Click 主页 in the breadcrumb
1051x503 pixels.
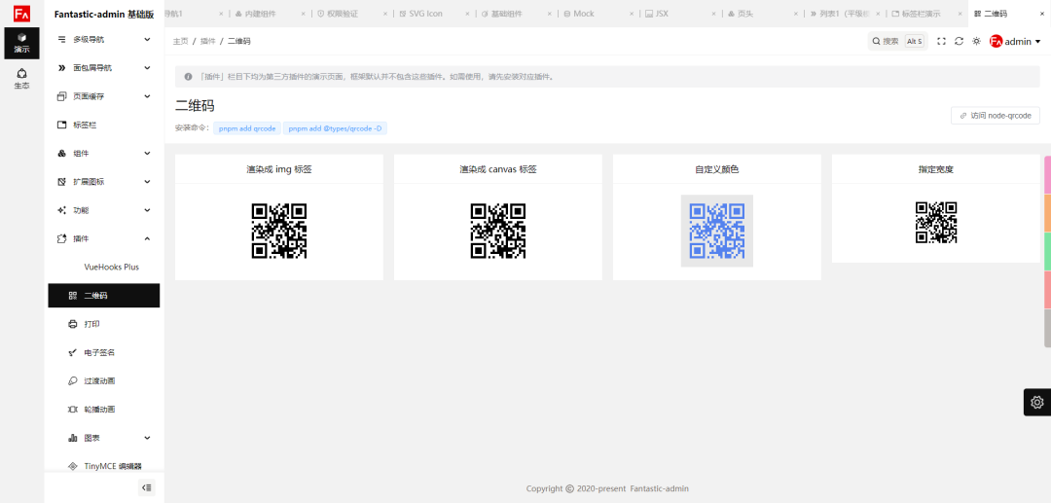(180, 41)
